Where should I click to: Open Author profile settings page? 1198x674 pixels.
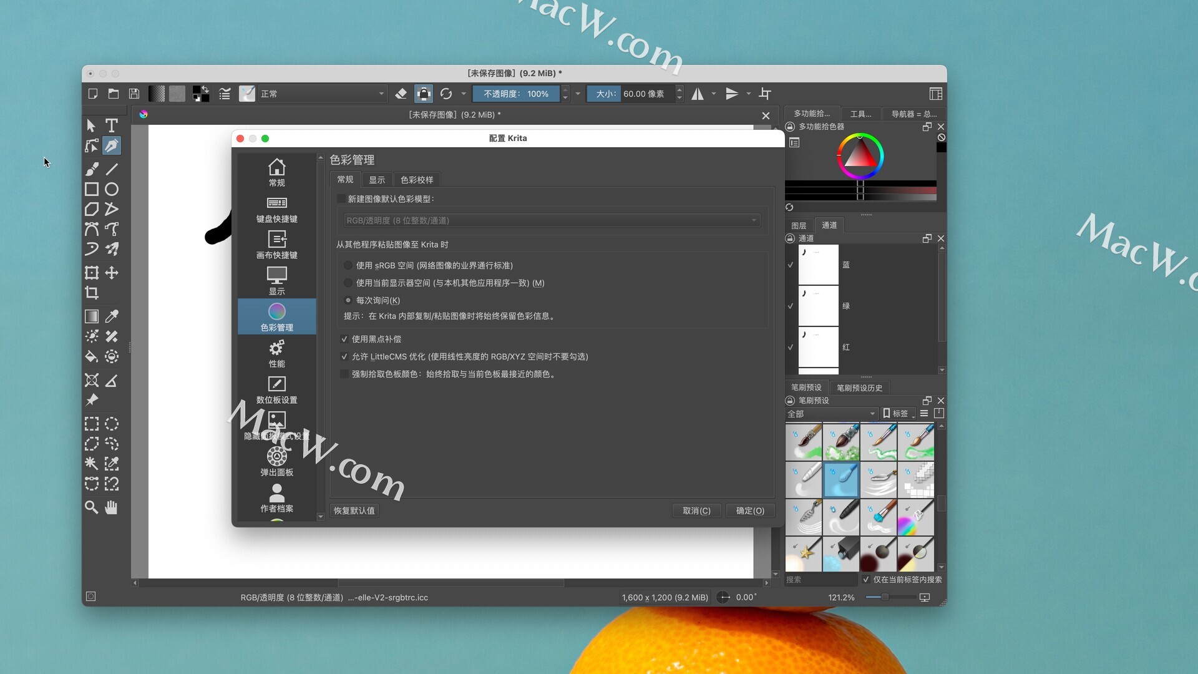(277, 499)
